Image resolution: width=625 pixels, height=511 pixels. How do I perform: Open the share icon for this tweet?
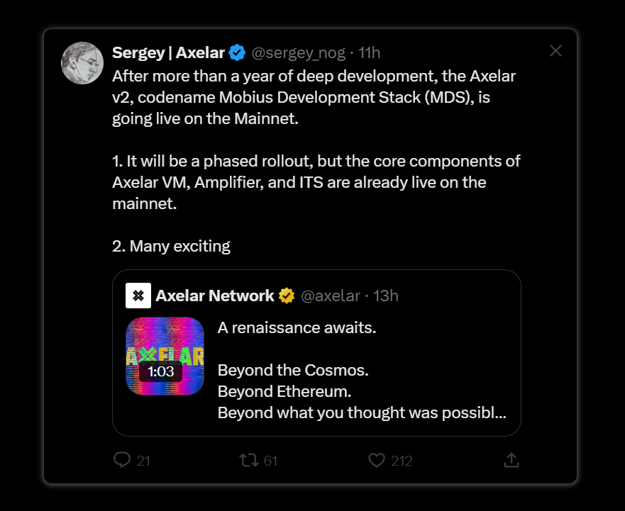(x=511, y=461)
